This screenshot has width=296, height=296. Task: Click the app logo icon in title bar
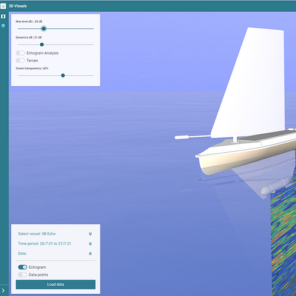[3, 6]
